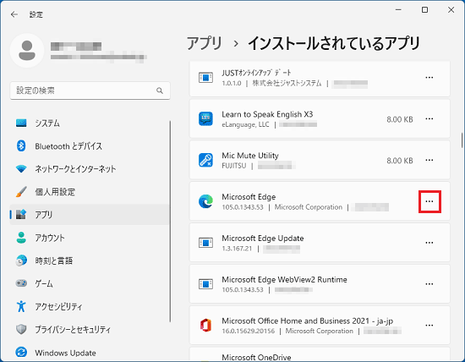The width and height of the screenshot is (465, 362).
Task: Open more options for Microsoft Office Home and Business
Action: 429,325
